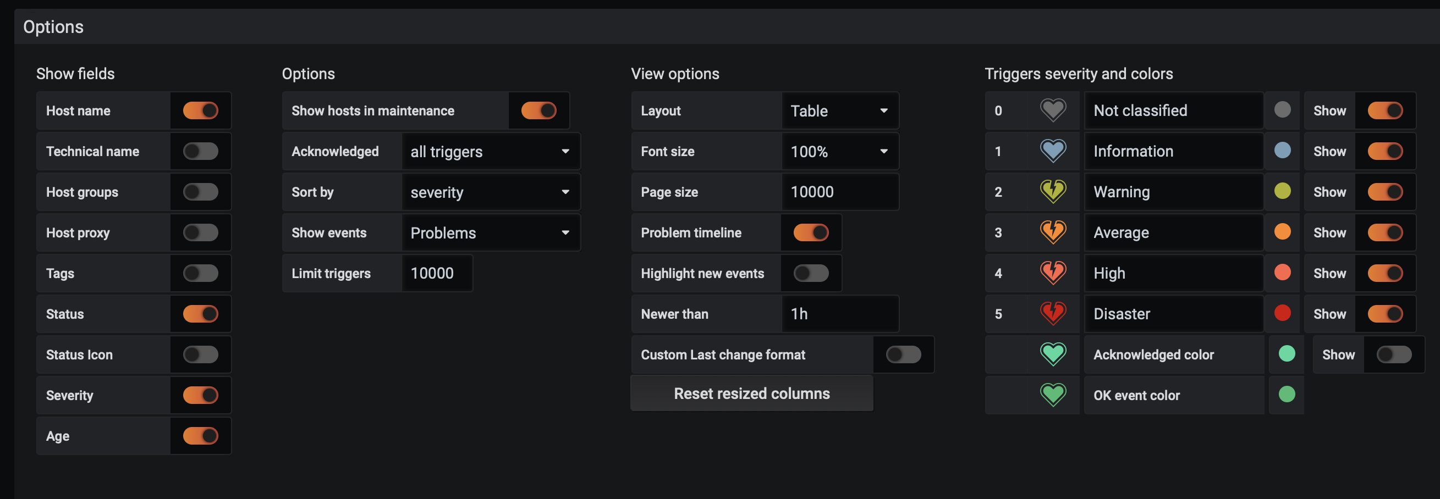The image size is (1440, 499).
Task: Enable the Technical name toggle
Action: click(x=201, y=152)
